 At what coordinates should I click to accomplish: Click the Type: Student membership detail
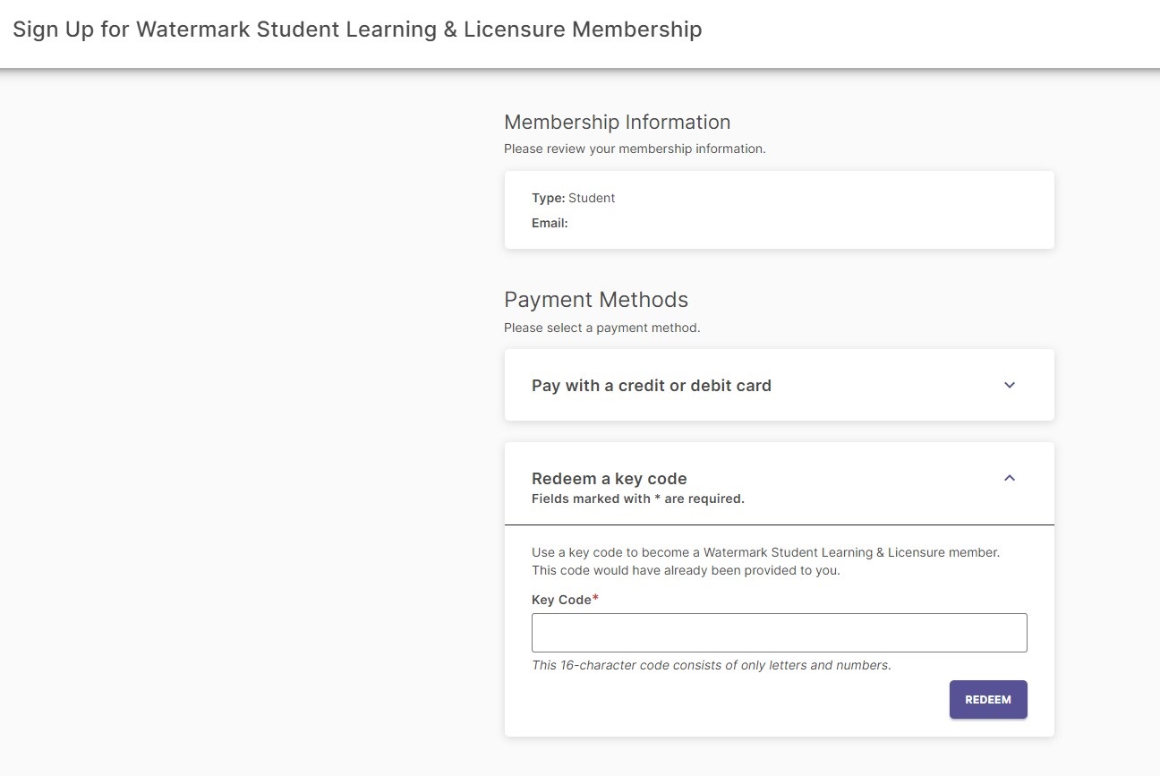click(x=573, y=198)
